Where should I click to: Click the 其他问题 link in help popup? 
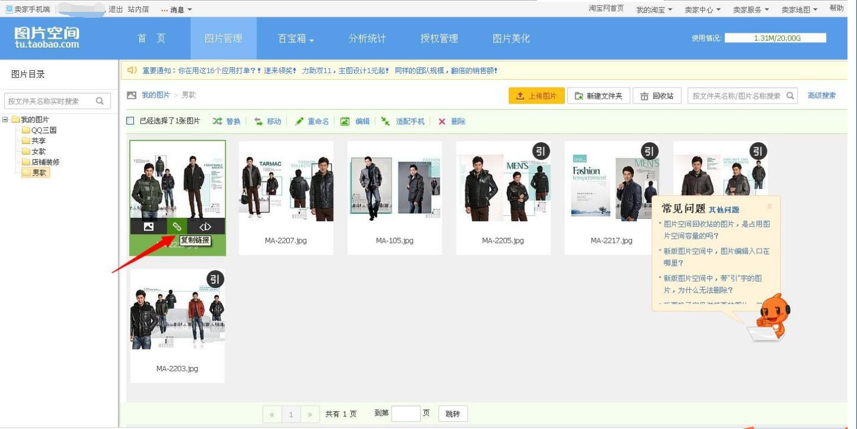[x=724, y=209]
